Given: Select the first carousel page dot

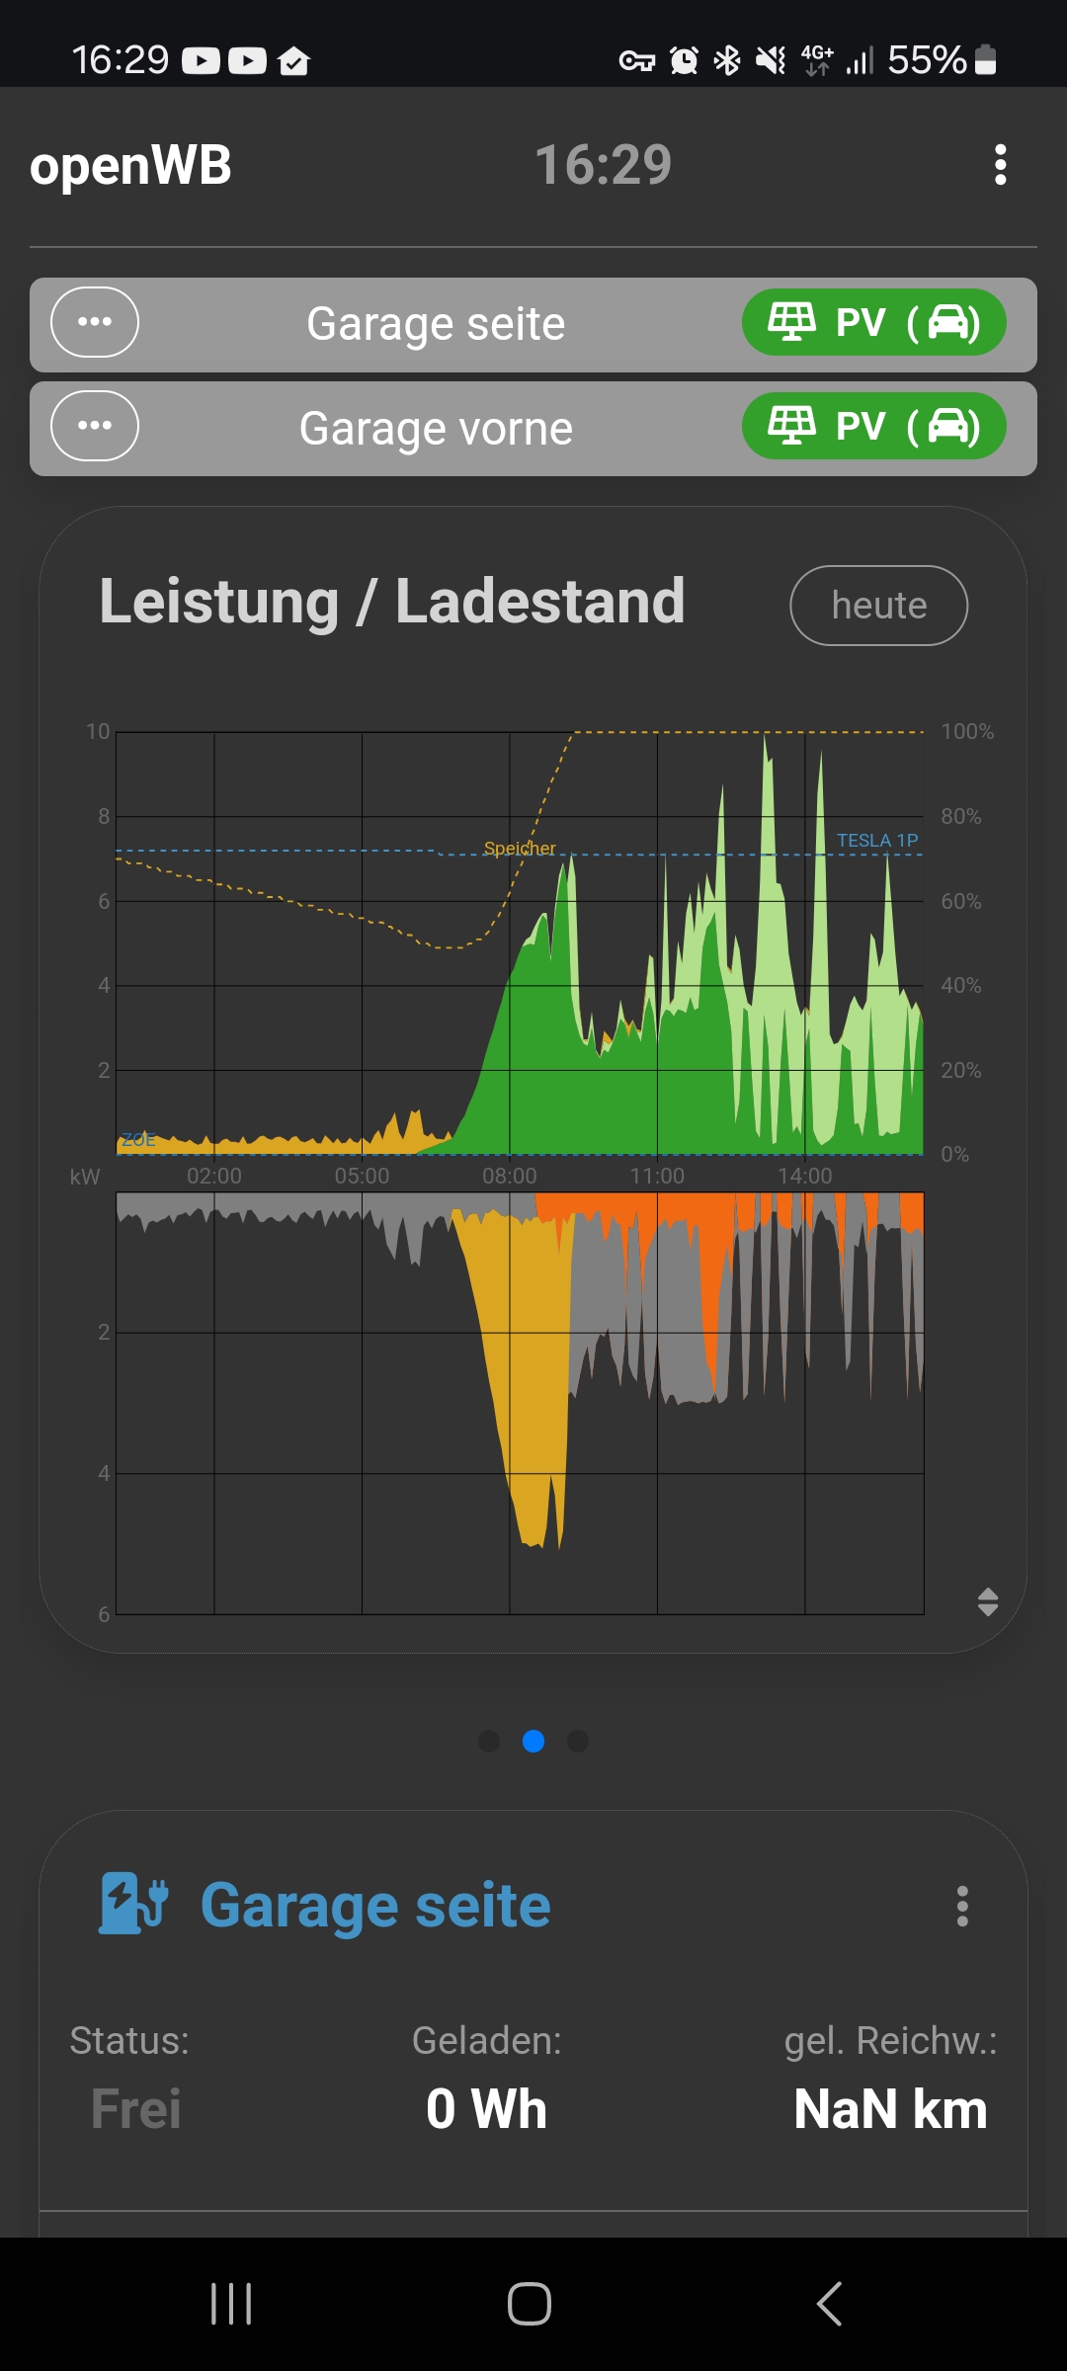Looking at the screenshot, I should [489, 1741].
